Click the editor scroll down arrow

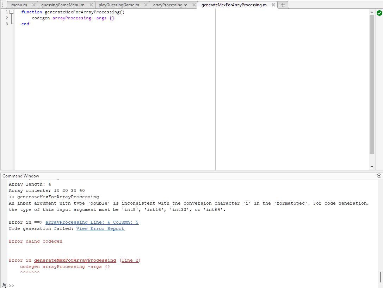pyautogui.click(x=372, y=167)
